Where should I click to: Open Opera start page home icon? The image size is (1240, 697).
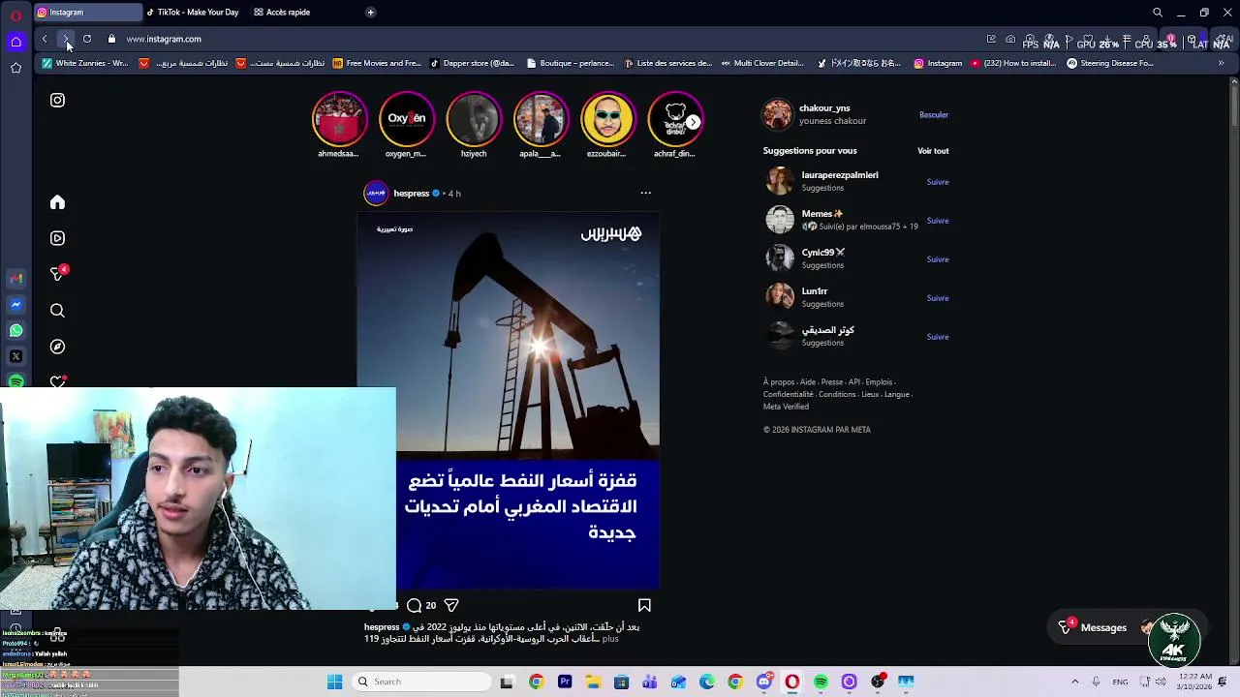coord(15,42)
